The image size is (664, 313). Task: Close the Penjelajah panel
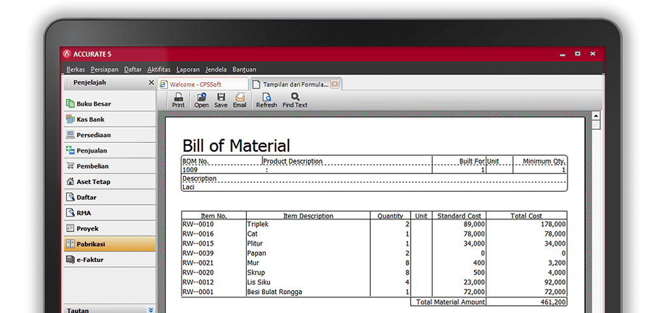click(x=151, y=83)
